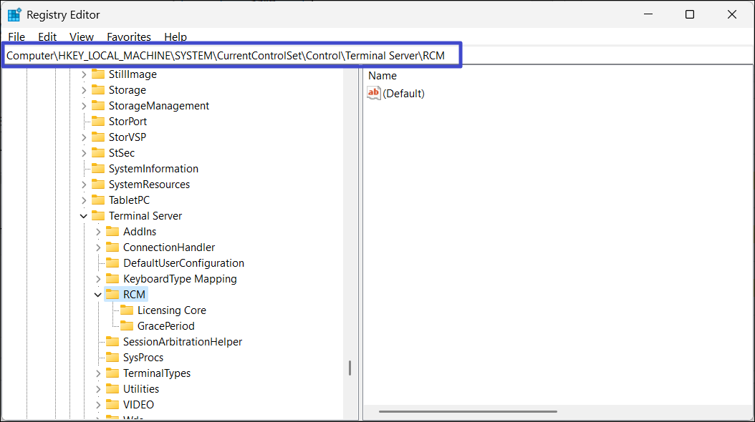Click the horizontal scrollbar in values pane
Viewport: 755px width, 422px height.
tap(467, 411)
